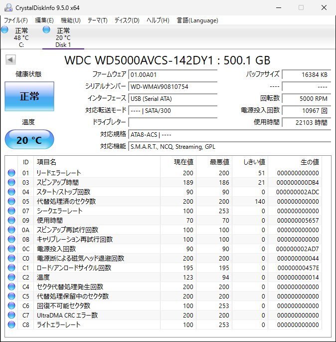Click the interface field USB (Serial ATA)
This screenshot has width=336, height=342.
pos(173,98)
